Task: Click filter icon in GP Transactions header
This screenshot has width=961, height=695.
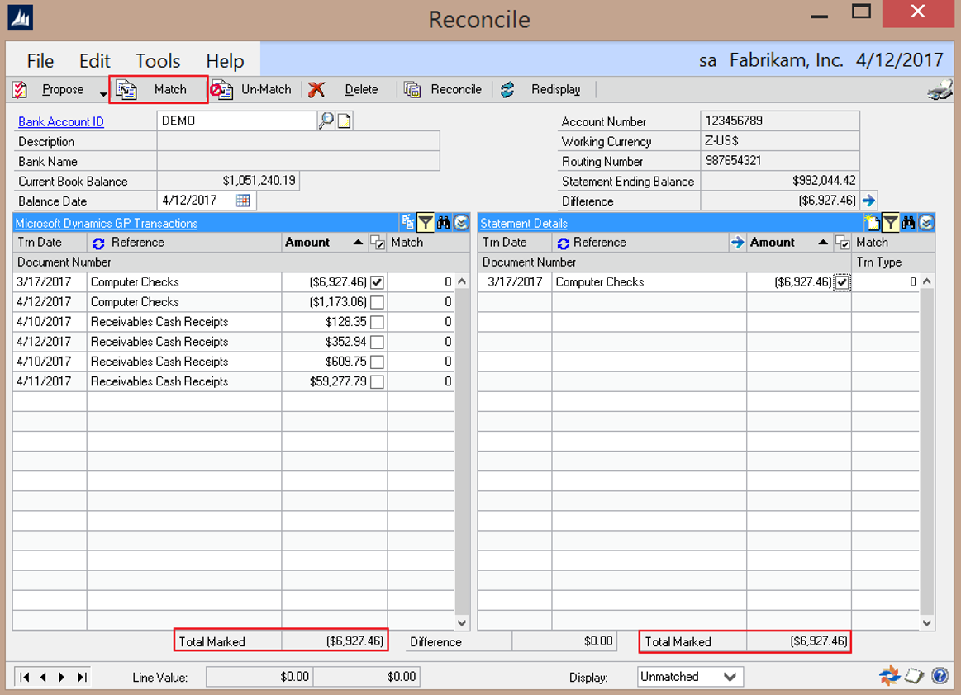Action: pos(426,222)
